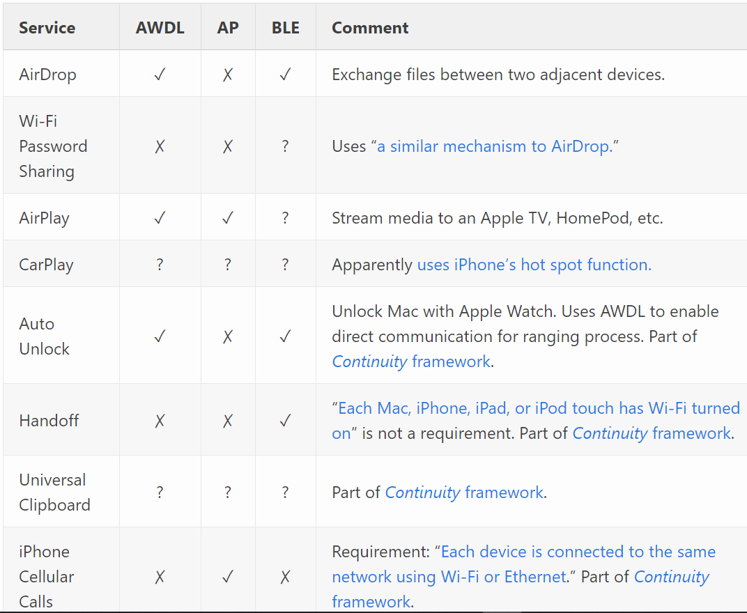The height and width of the screenshot is (613, 747).
Task: Select the BLE checkmark in the AirDrop row
Action: click(x=285, y=75)
